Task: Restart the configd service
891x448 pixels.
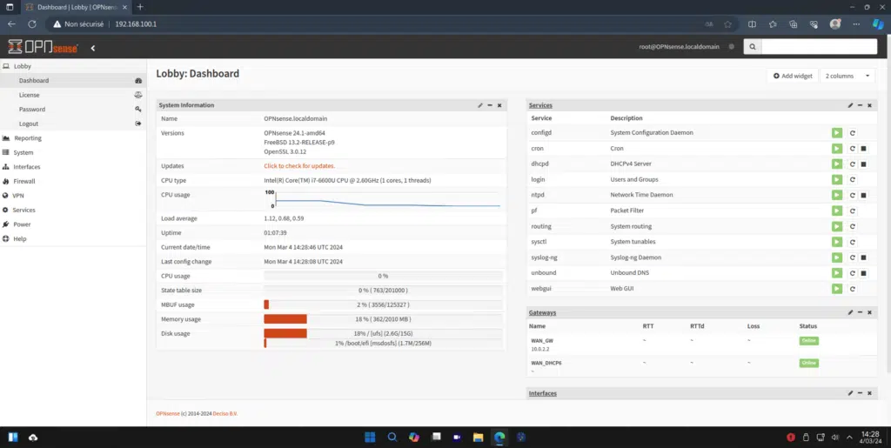Action: coord(853,133)
